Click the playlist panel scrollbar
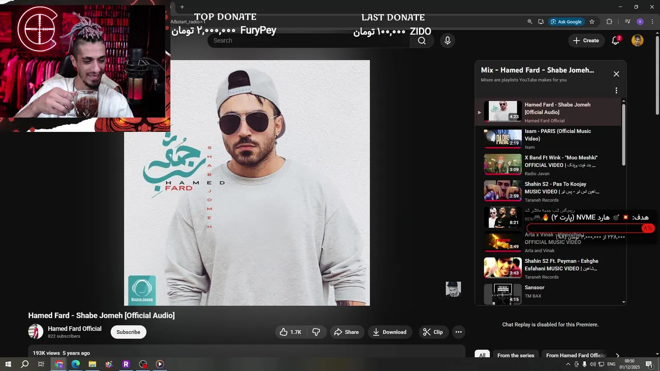 coord(624,134)
